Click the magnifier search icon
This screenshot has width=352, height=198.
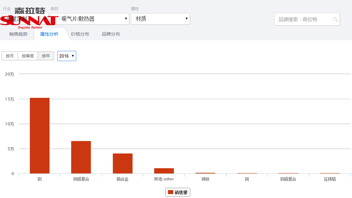click(x=335, y=19)
